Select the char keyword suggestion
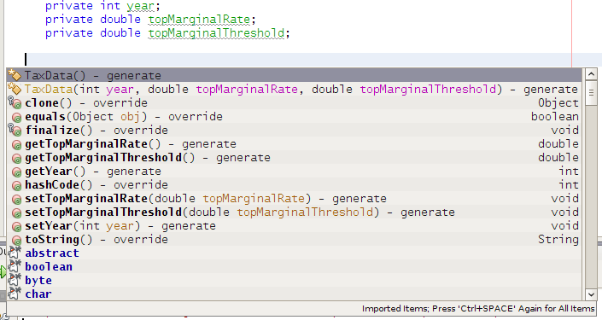Screen dimensions: 602x320 point(294,294)
